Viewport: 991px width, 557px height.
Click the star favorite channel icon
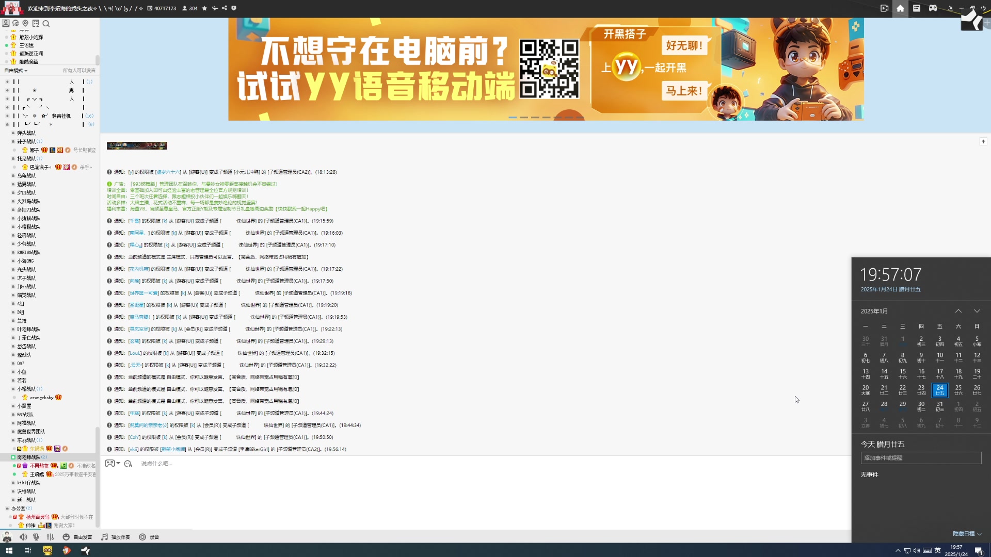point(204,8)
